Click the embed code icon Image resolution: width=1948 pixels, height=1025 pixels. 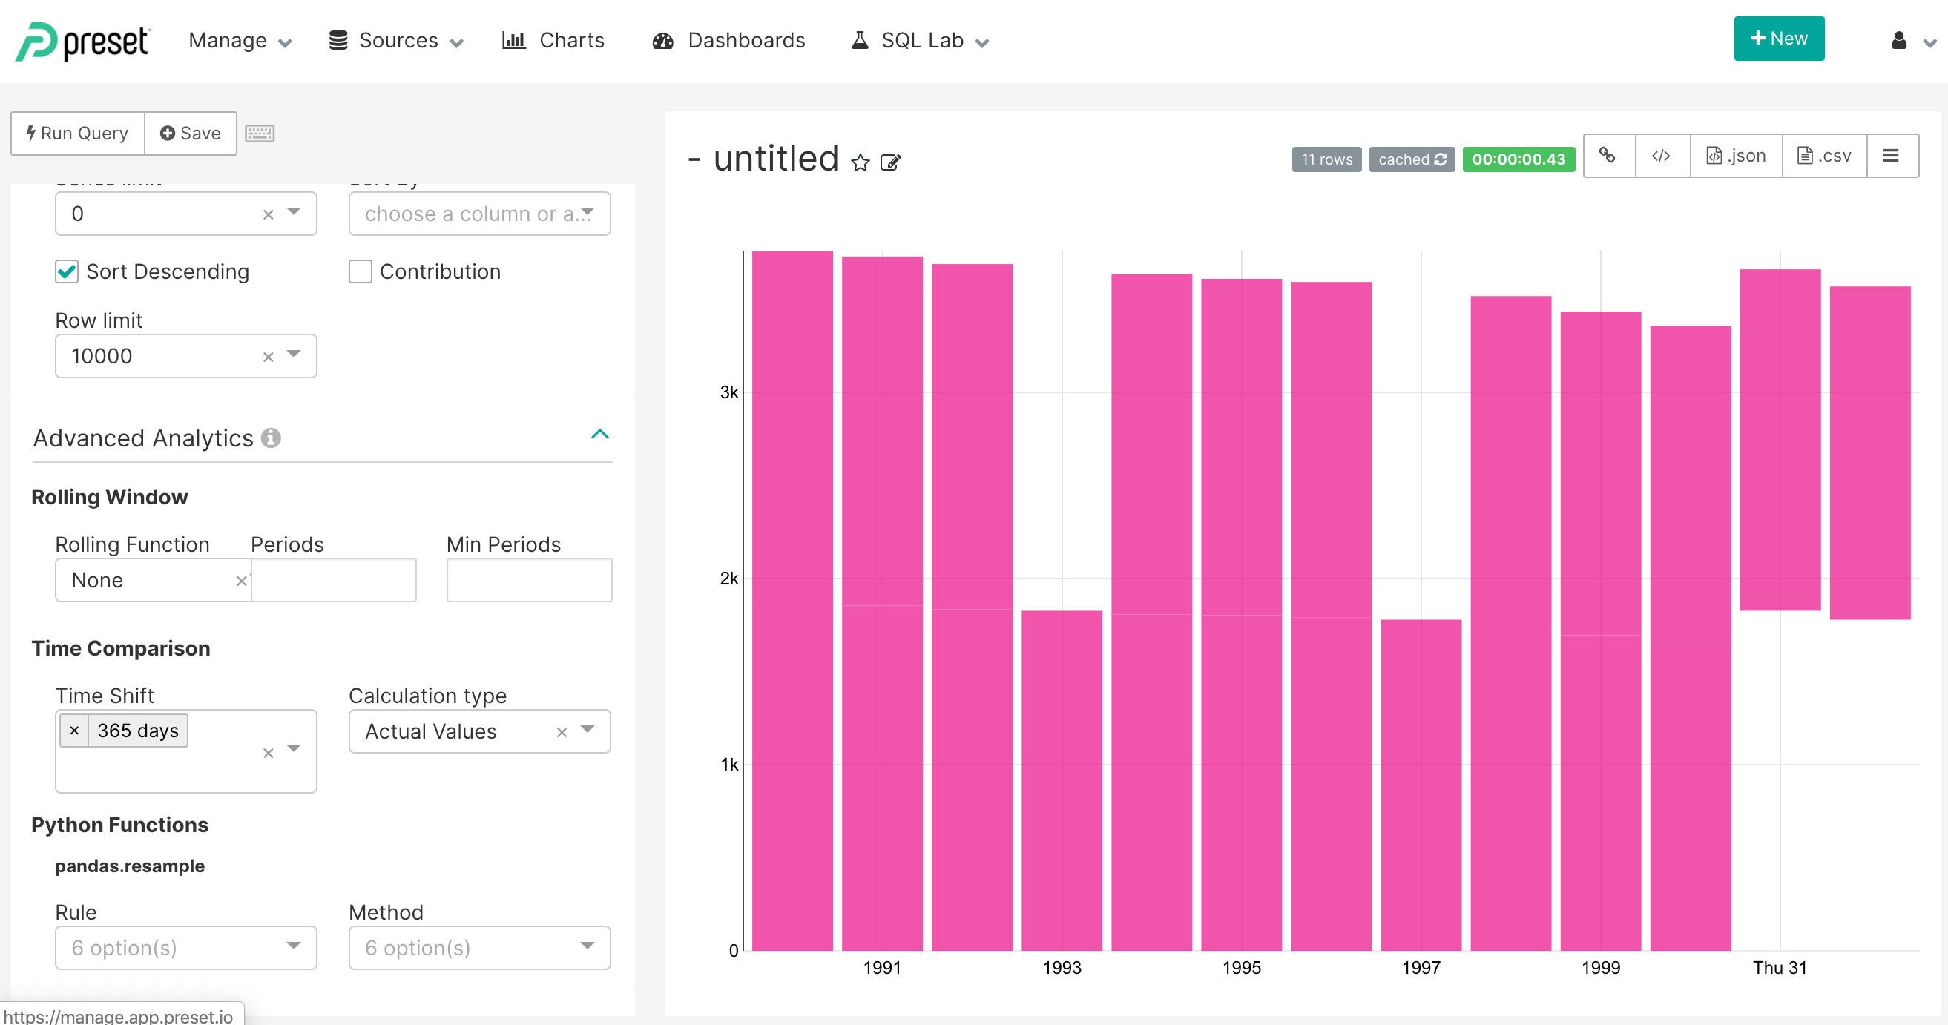point(1662,156)
